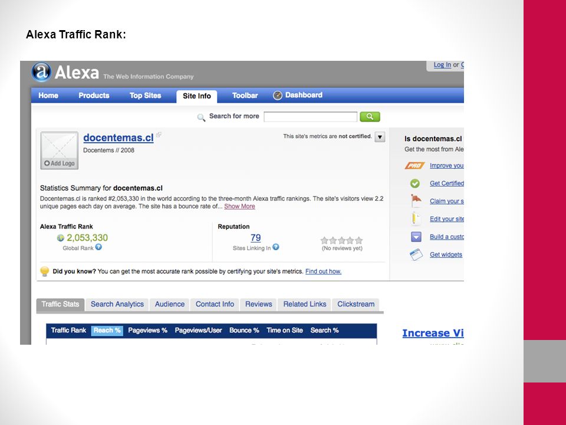Open the Toolbar menu item

click(x=245, y=96)
